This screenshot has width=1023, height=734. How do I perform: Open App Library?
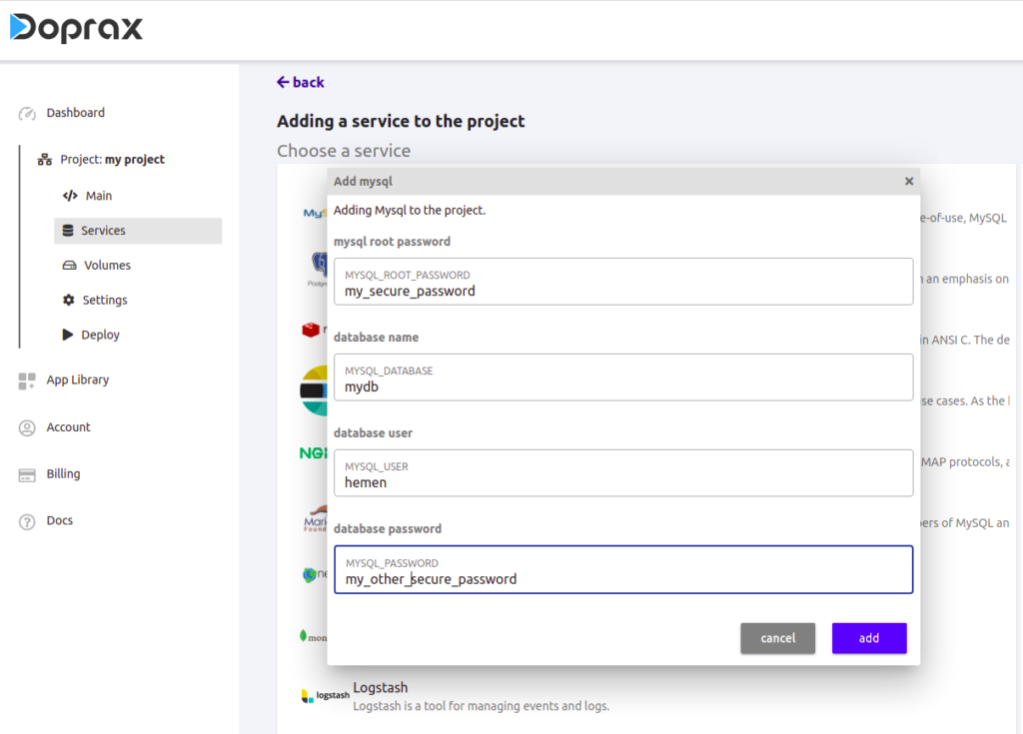[77, 379]
